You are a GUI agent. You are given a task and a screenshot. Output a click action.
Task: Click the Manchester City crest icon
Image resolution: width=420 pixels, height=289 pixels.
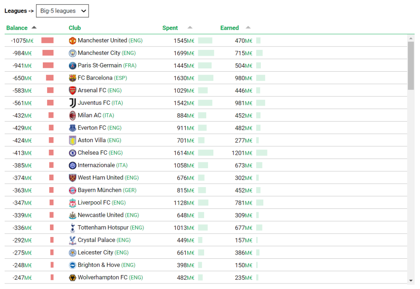[x=72, y=53]
